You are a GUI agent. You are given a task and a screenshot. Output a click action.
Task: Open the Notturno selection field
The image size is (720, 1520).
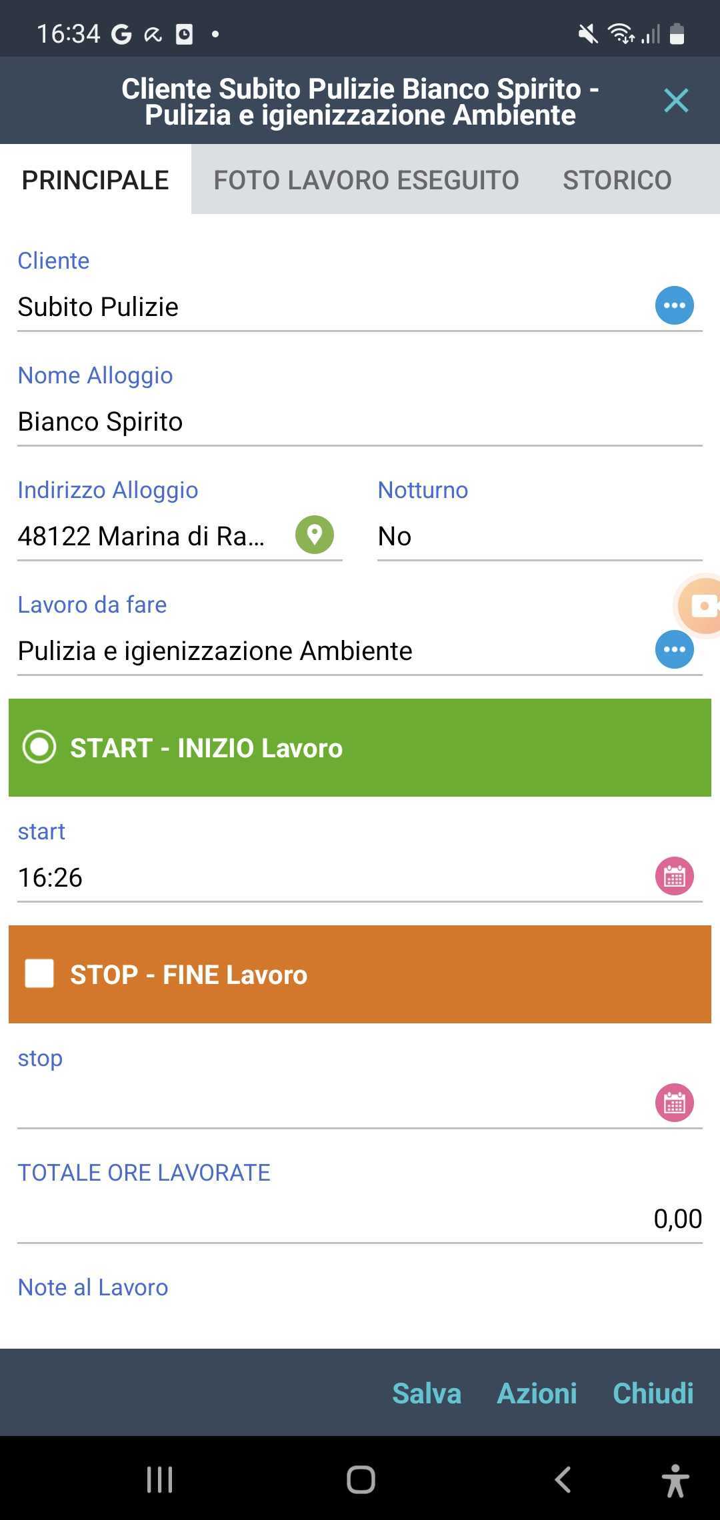(x=539, y=537)
